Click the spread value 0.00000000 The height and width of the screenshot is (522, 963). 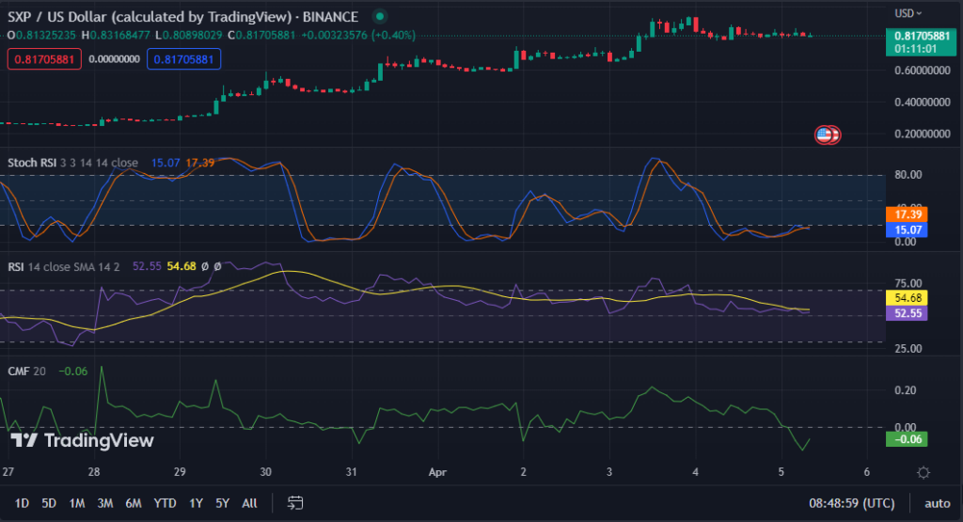click(114, 59)
